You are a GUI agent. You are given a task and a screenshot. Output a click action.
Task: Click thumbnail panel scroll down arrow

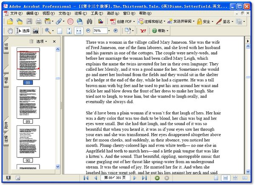click(58, 167)
